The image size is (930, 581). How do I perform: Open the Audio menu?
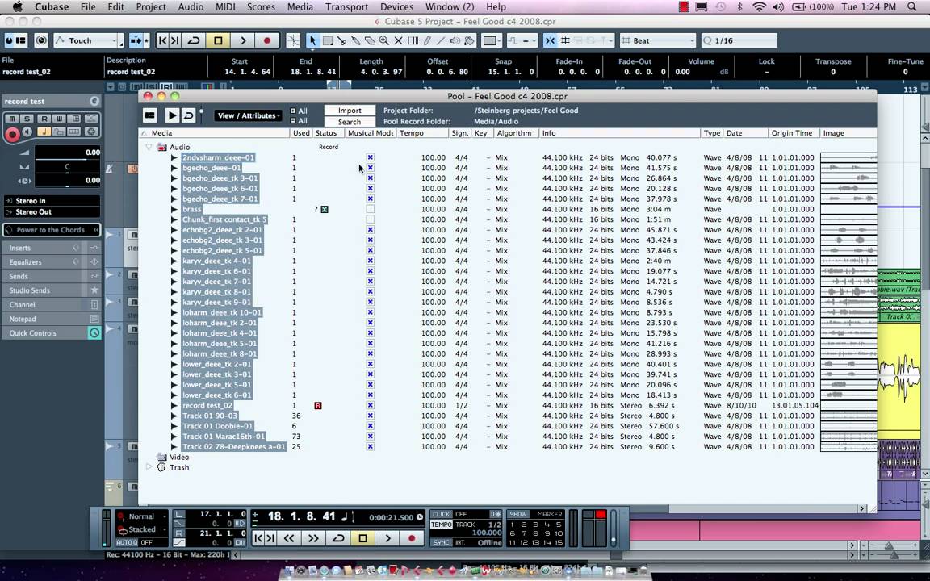pos(191,7)
